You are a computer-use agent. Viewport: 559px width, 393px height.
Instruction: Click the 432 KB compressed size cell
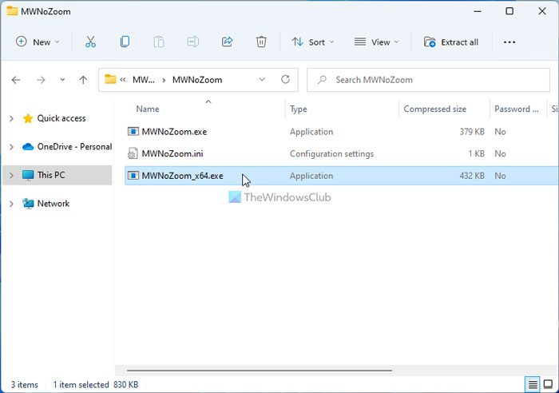coord(472,176)
